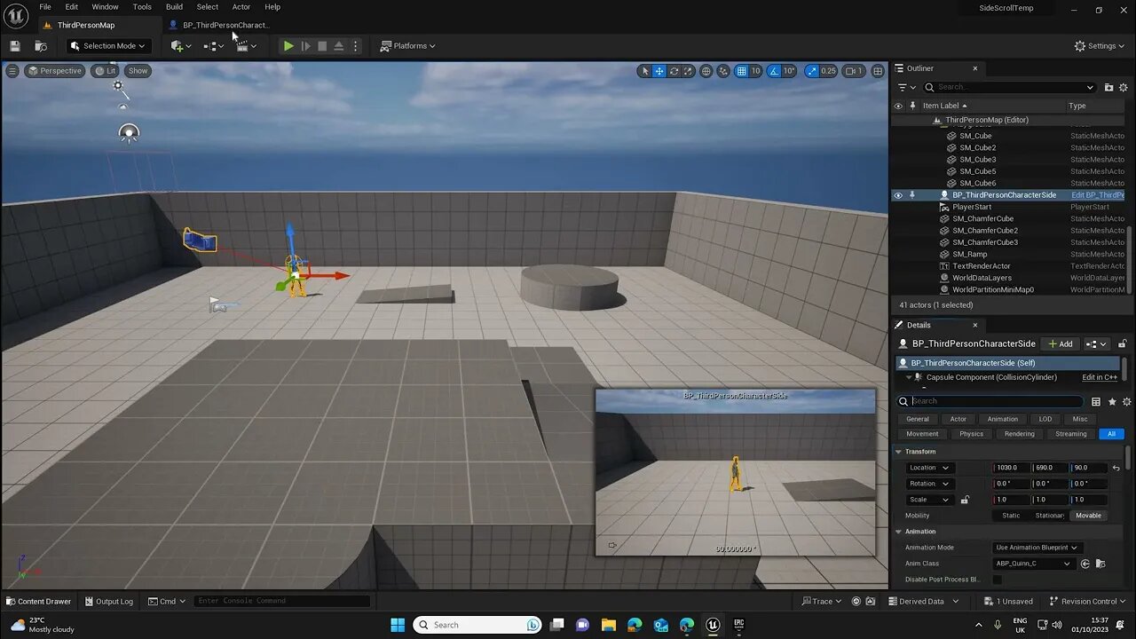Open camera speed setting
Screen dimensions: 1136x639
click(853, 71)
